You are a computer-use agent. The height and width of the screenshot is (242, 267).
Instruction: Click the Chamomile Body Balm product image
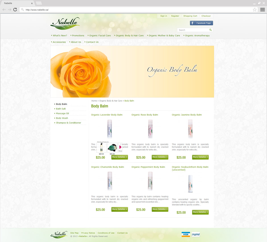110,181
